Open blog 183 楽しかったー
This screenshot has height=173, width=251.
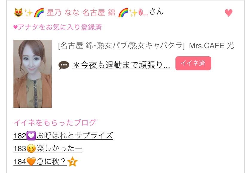48,149
